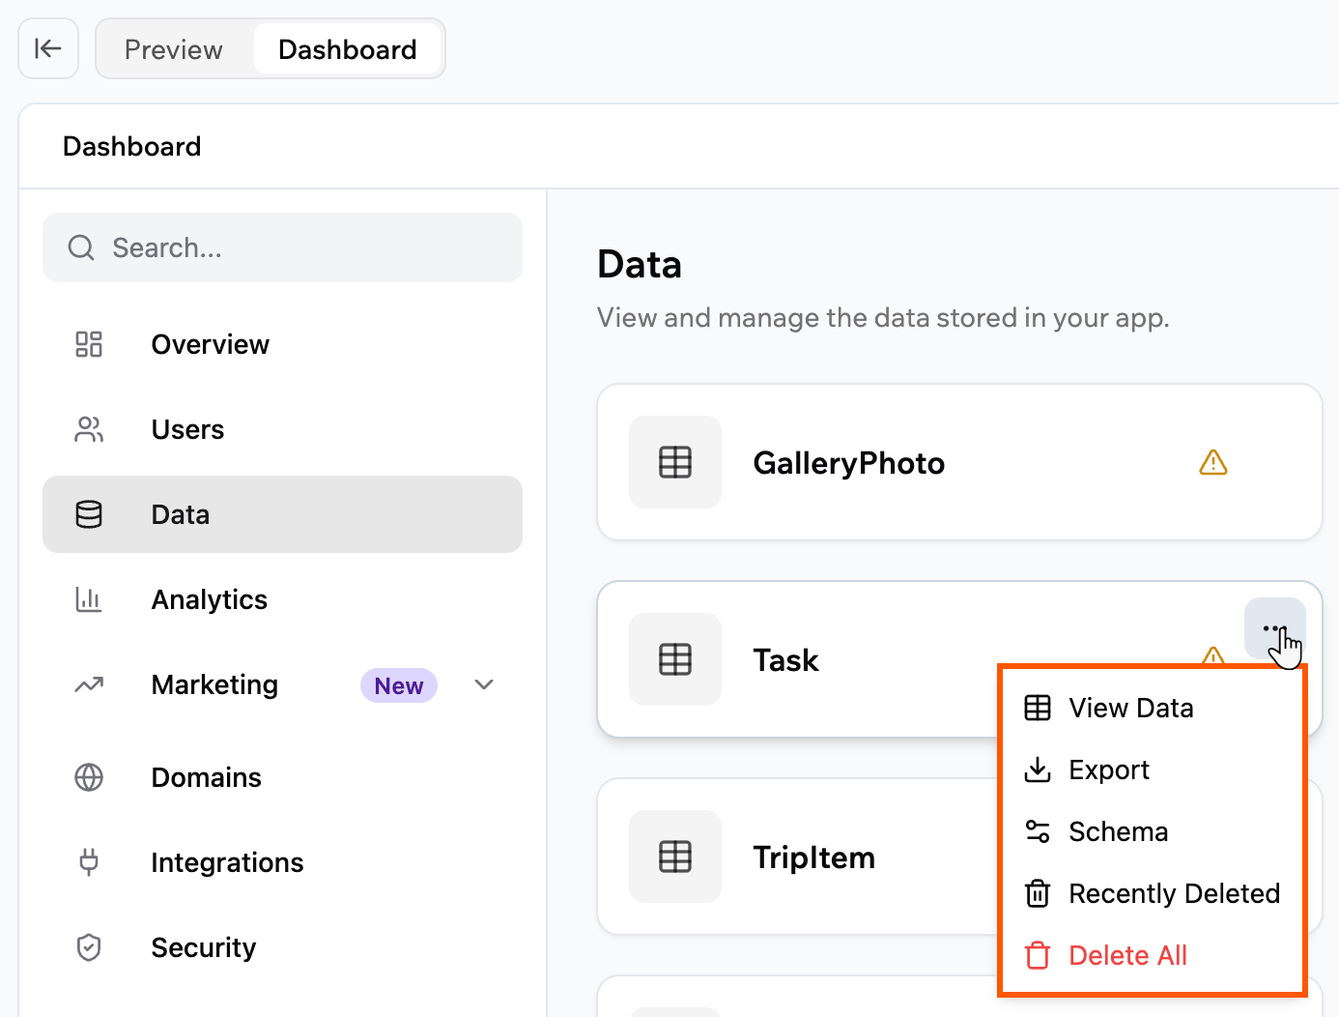This screenshot has width=1339, height=1017.
Task: Click the GalleryPhoto warning triangle icon
Action: pos(1212,463)
